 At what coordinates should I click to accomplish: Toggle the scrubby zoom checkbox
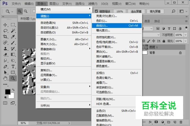tap(96, 11)
